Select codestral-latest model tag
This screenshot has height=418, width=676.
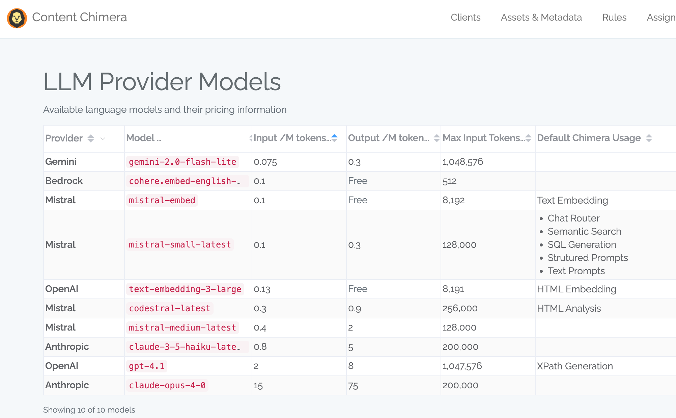coord(170,308)
